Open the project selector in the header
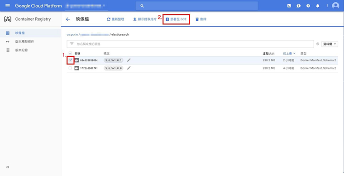Image resolution: width=344 pixels, height=176 pixels. coord(86,6)
